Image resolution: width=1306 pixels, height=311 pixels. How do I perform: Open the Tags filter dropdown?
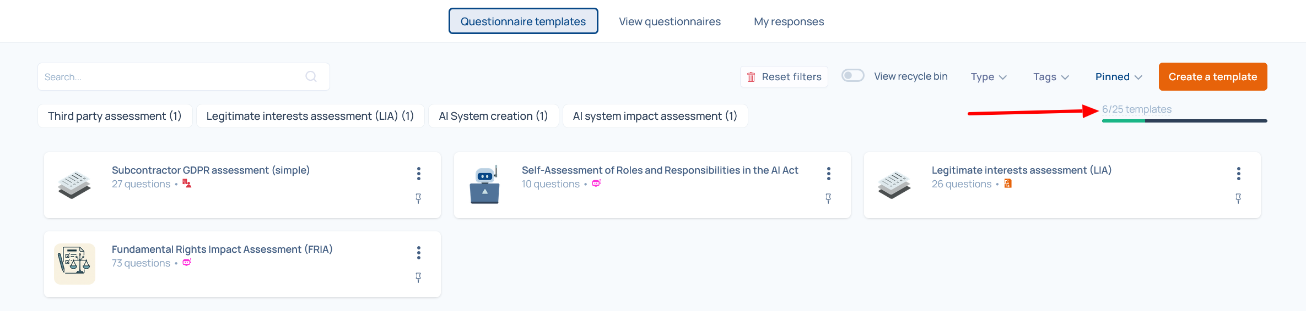pos(1051,77)
